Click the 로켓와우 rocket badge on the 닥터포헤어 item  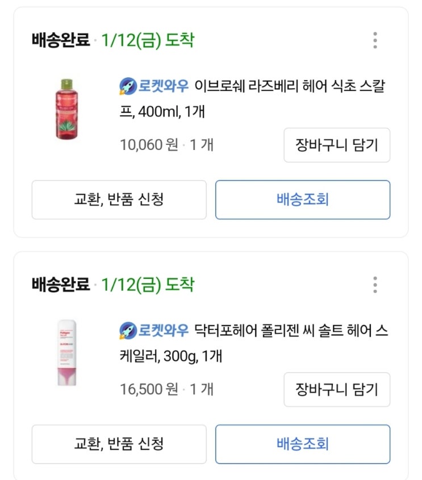click(129, 329)
